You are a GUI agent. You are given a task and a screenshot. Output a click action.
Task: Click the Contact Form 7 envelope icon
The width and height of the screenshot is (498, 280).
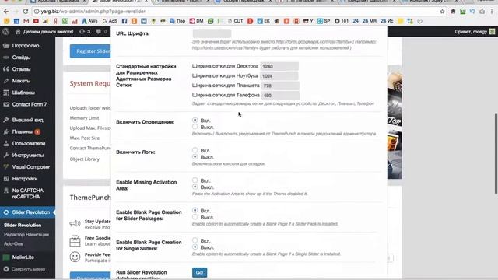tap(6, 104)
